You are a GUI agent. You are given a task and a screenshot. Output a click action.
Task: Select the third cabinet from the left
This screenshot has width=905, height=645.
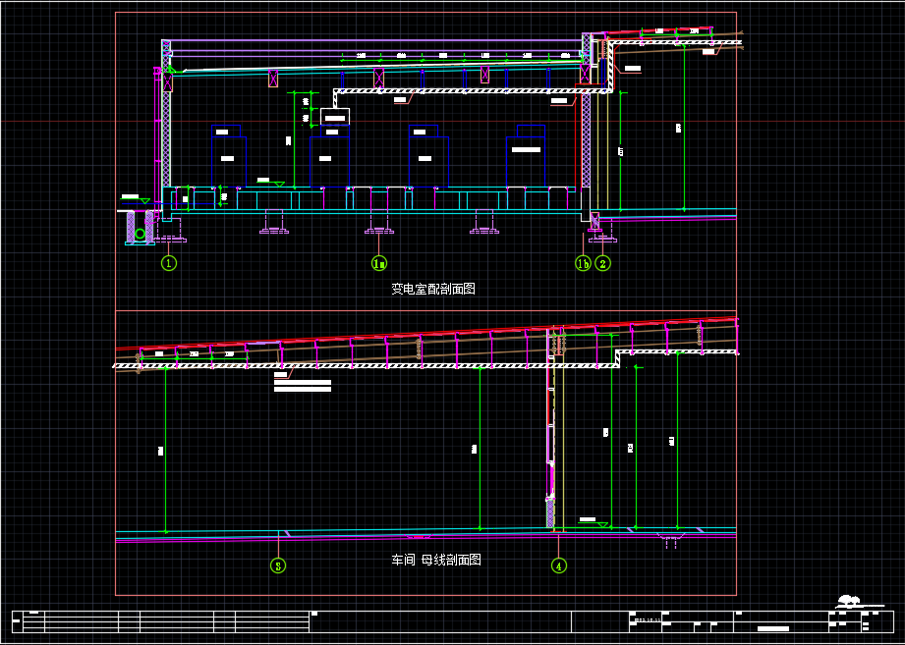click(x=427, y=157)
